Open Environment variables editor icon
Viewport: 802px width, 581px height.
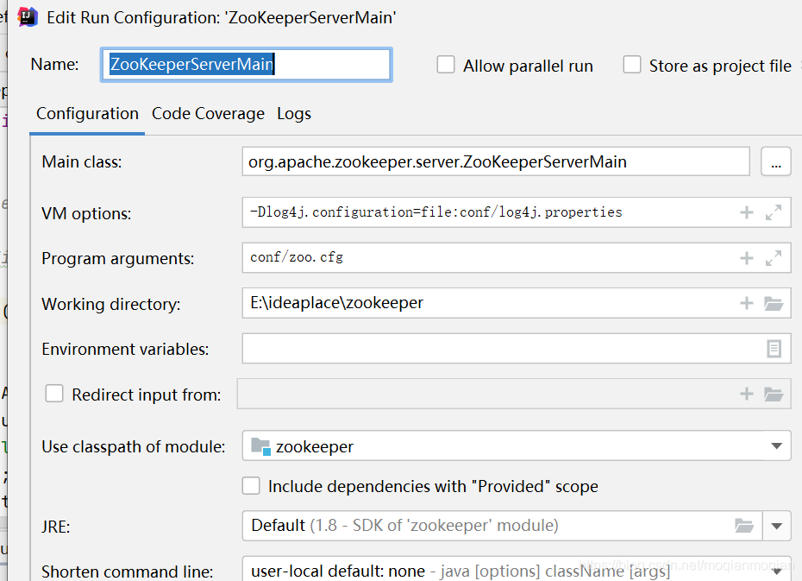coord(774,349)
